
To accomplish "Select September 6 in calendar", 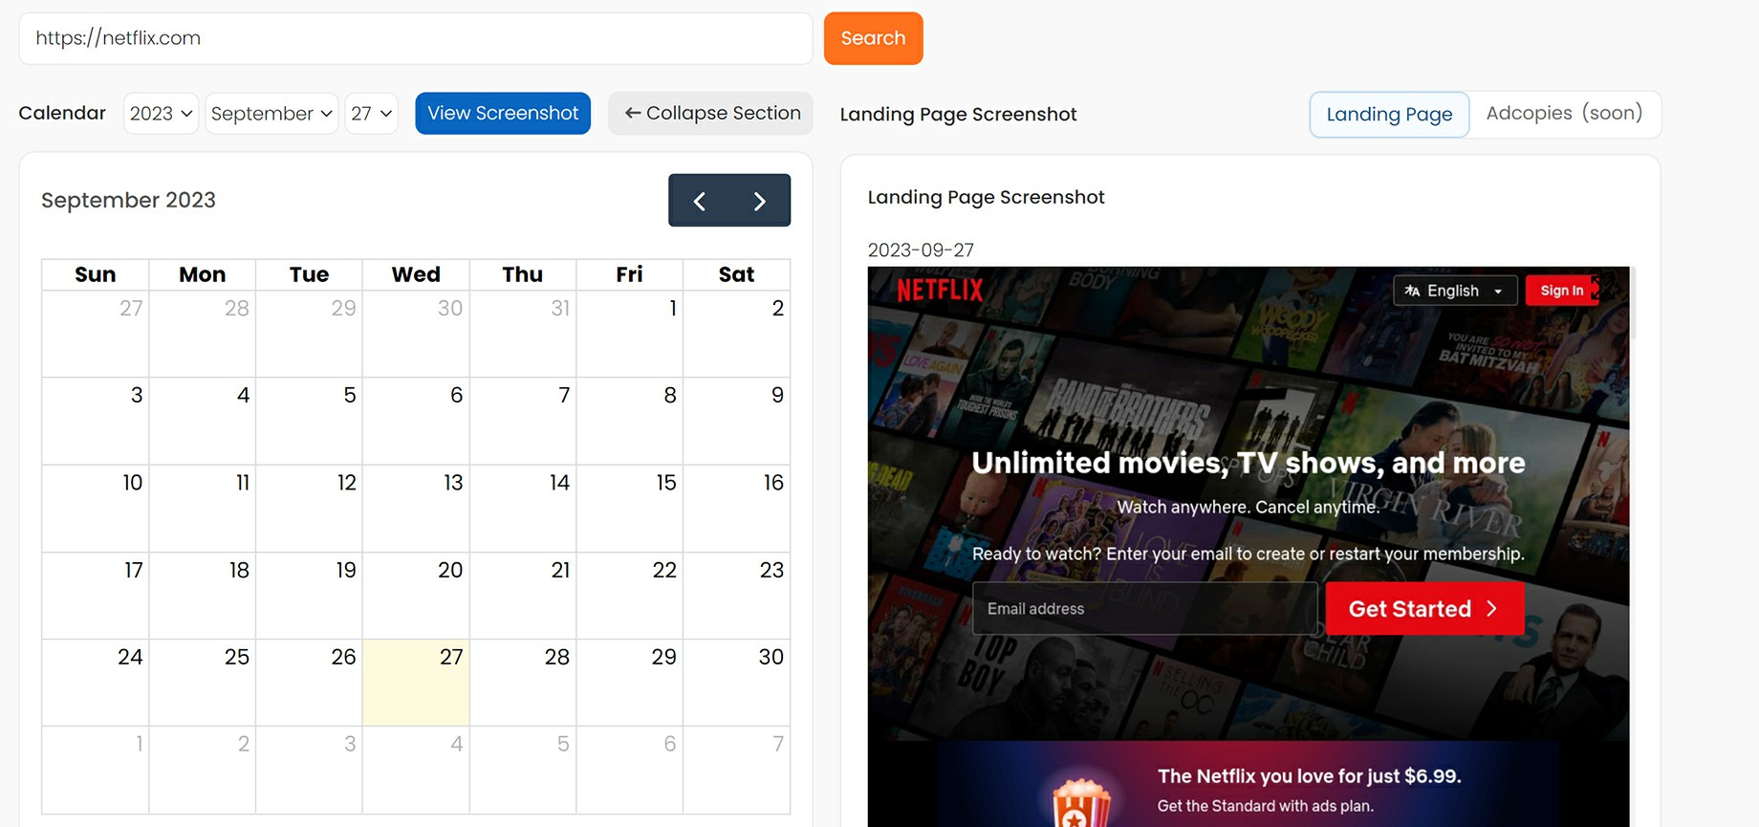I will (x=416, y=422).
